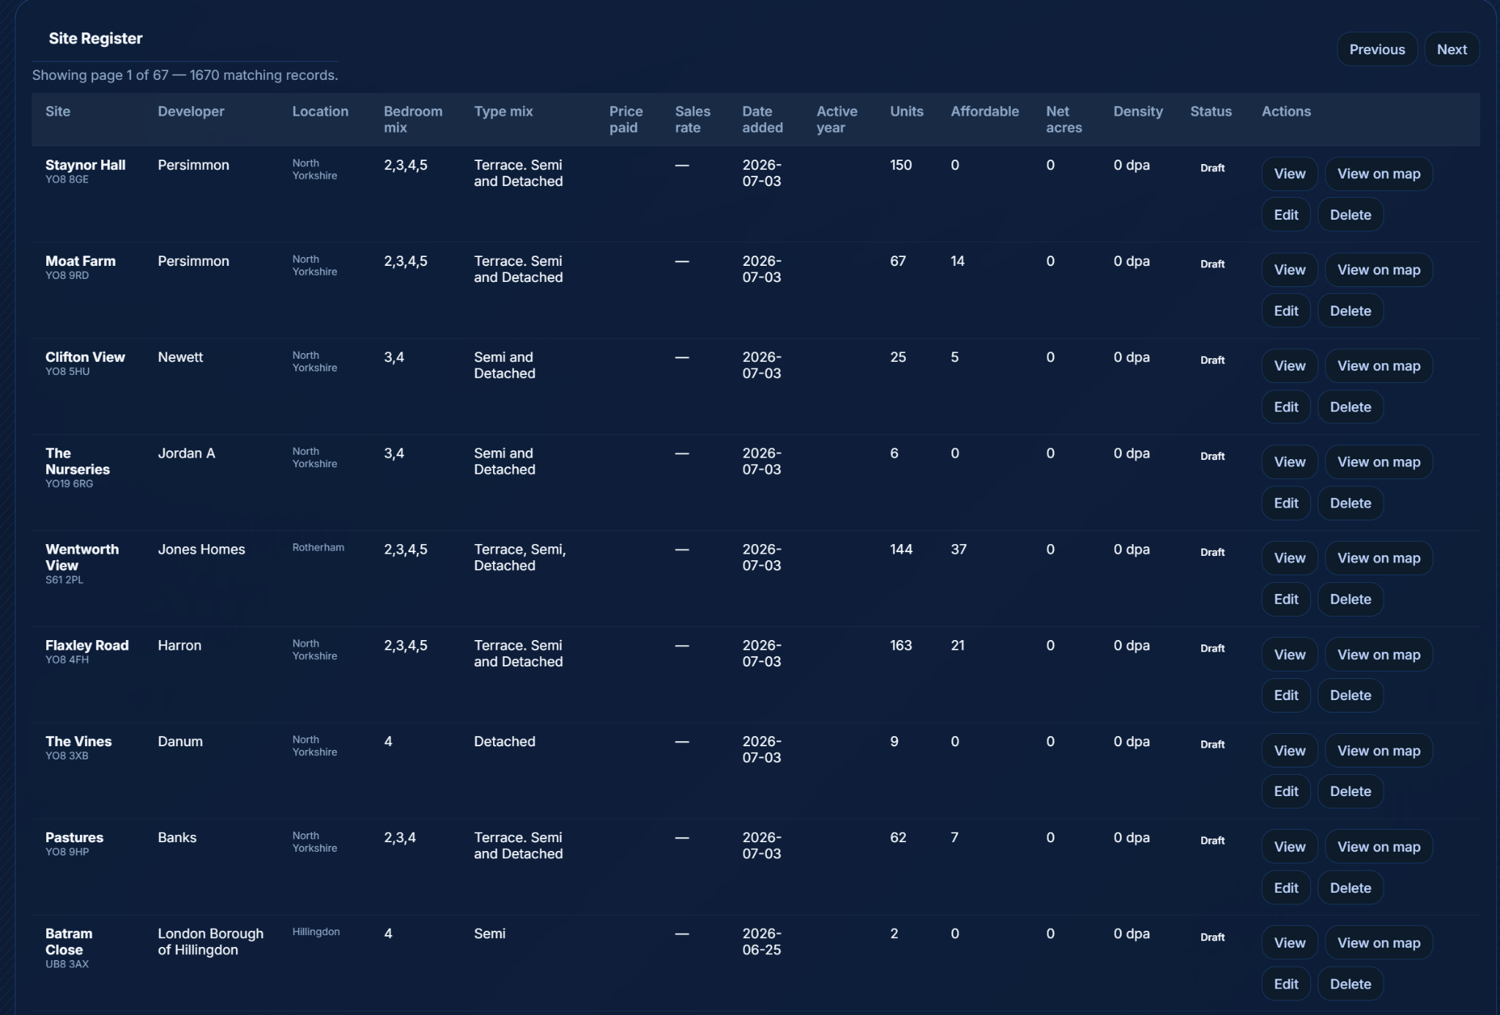
Task: Click the Location column header
Action: click(320, 111)
